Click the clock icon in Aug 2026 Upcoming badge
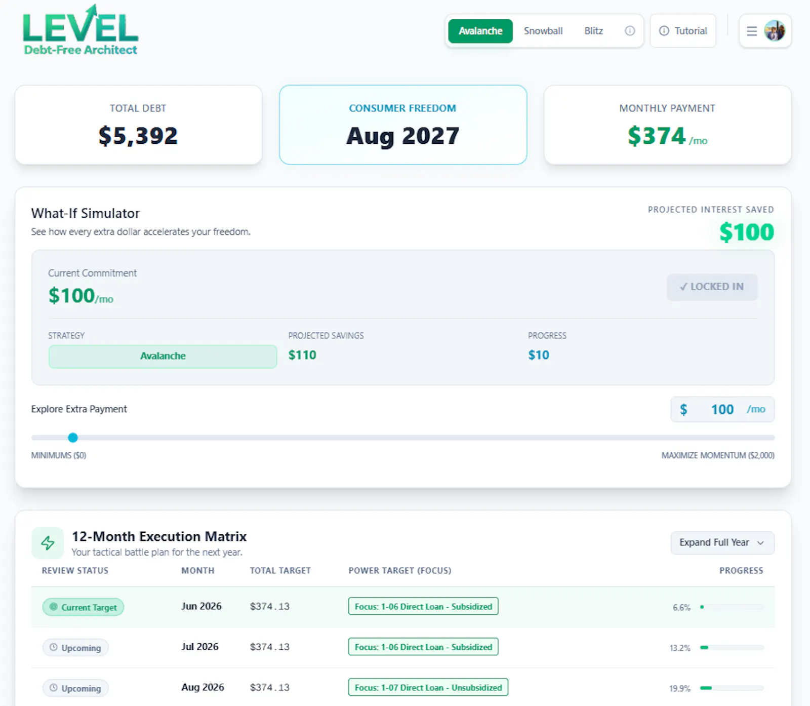This screenshot has height=706, width=810. [54, 687]
